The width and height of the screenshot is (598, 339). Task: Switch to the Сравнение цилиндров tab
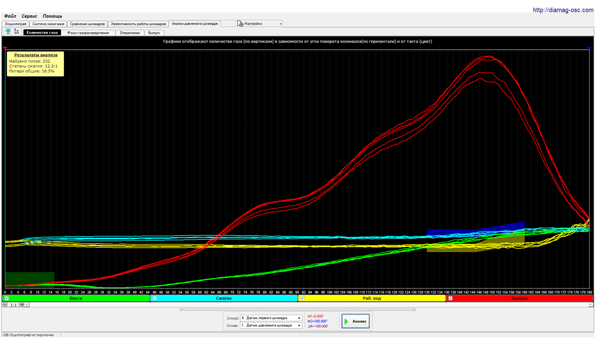87,23
